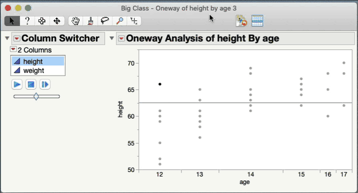Image resolution: width=358 pixels, height=193 pixels.
Task: Start the column switcher play animation
Action: point(17,84)
